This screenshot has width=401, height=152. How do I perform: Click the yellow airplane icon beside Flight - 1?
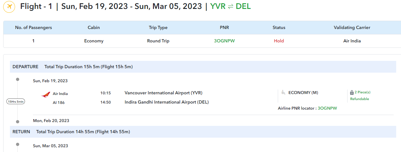(9, 7)
